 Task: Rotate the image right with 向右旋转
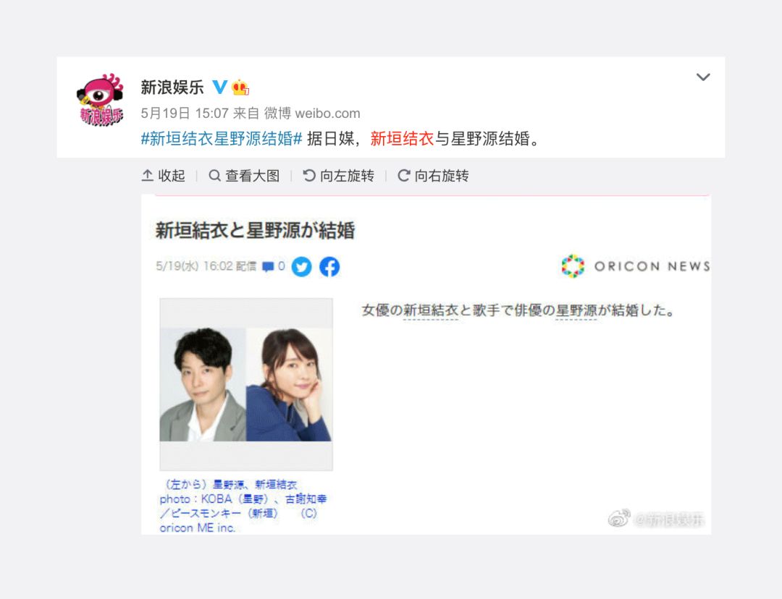433,176
